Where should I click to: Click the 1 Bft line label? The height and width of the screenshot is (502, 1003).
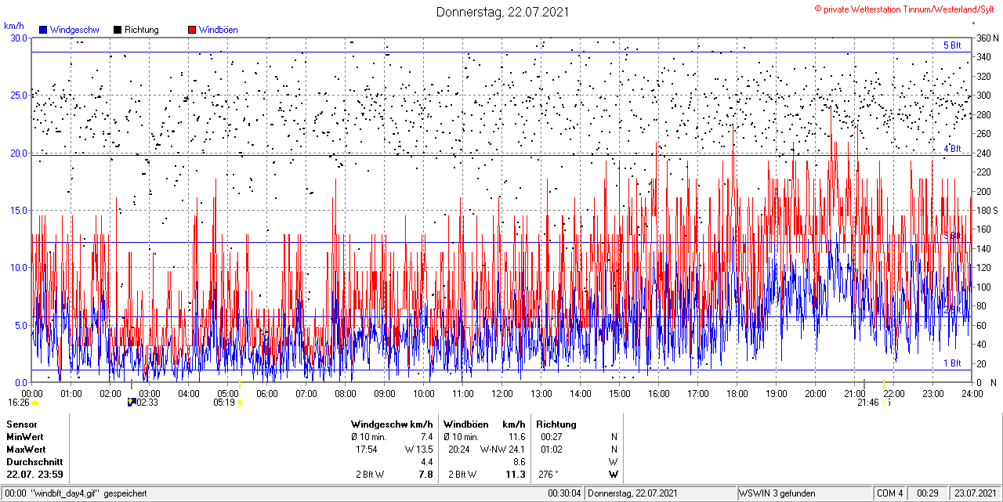click(x=952, y=363)
